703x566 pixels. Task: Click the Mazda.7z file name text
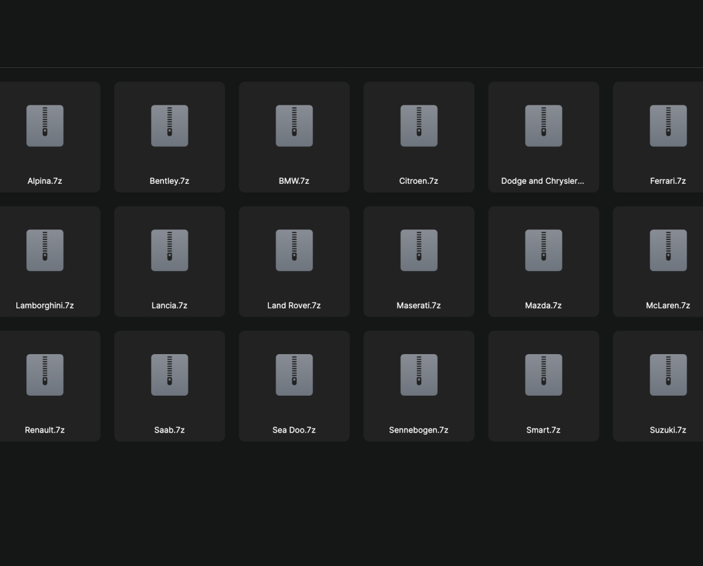(x=543, y=305)
